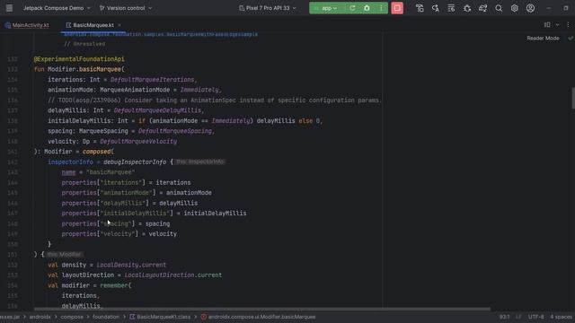Click the basicMarqueeWithFadedEdgesSample link
This screenshot has height=323, width=575.
click(161, 34)
